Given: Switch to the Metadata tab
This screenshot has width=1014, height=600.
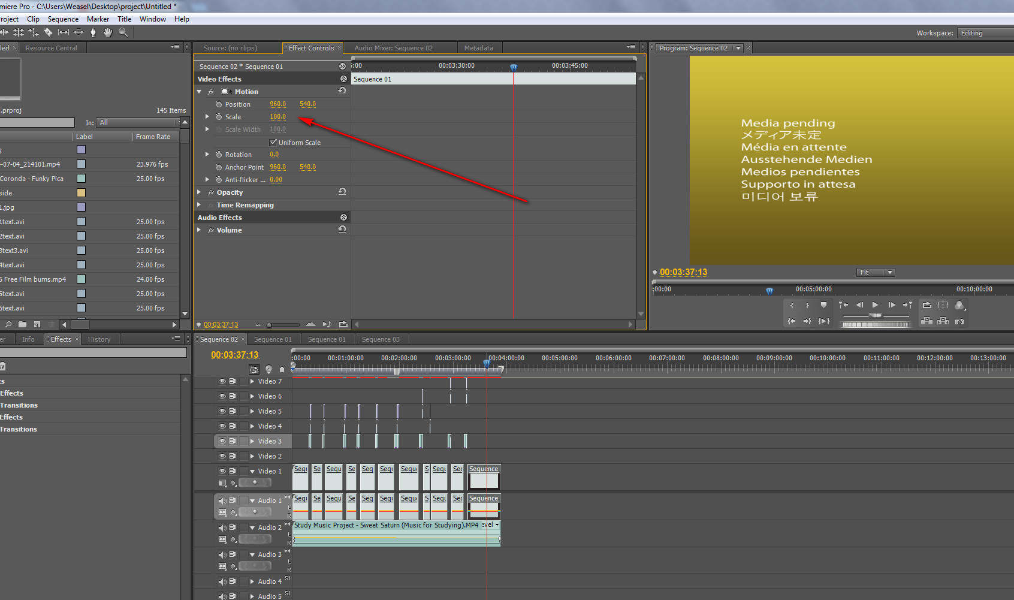Looking at the screenshot, I should coord(479,48).
